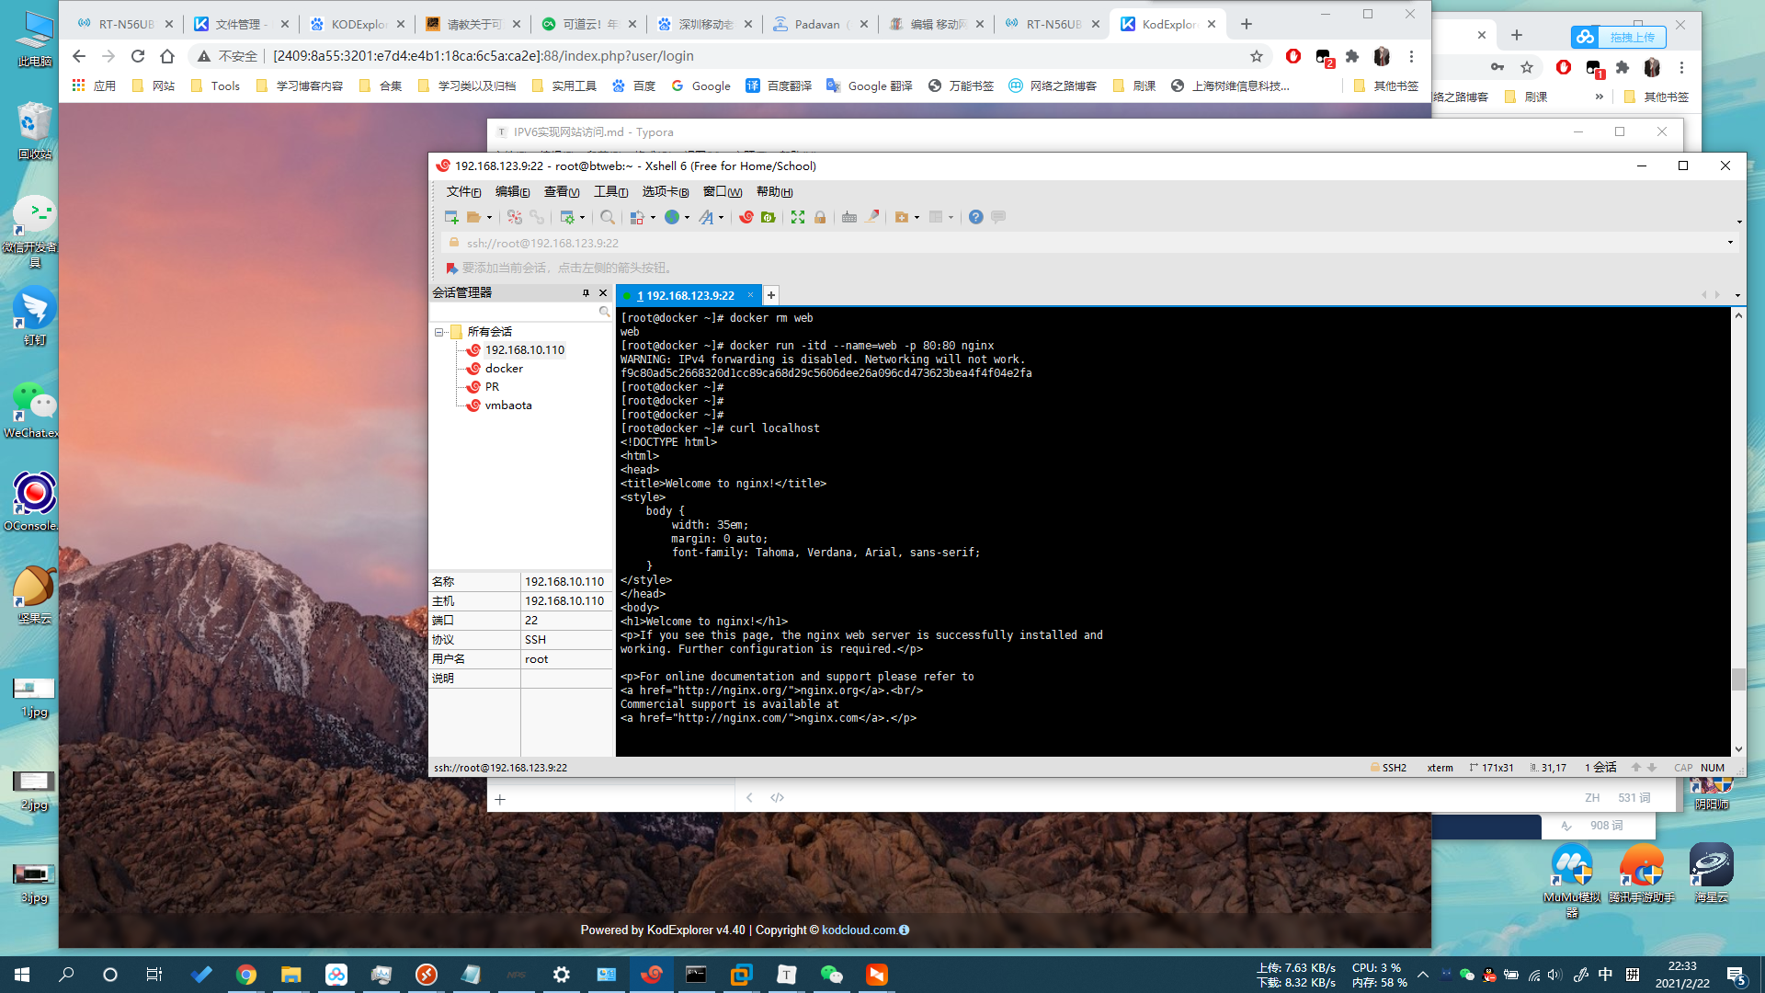This screenshot has width=1765, height=993.
Task: Click the red Xshell swirl toolbar icon
Action: click(746, 217)
